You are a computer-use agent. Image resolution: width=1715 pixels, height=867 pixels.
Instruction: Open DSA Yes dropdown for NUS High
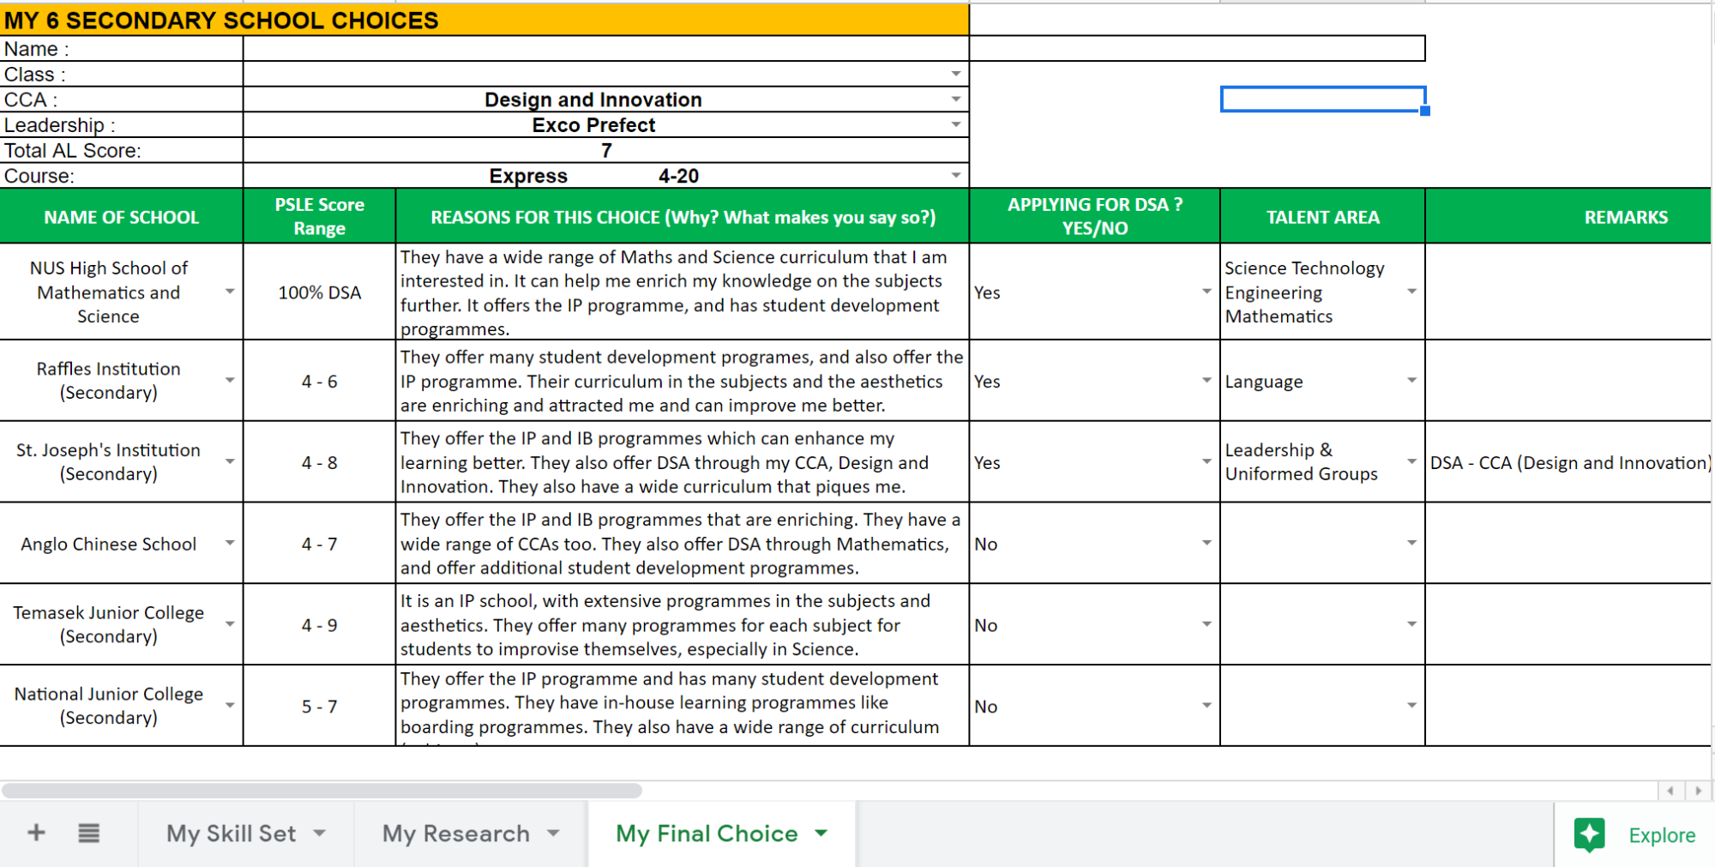[1207, 292]
